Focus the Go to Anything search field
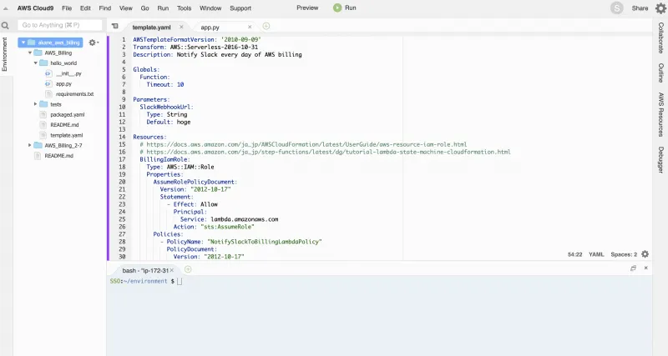This screenshot has height=356, width=668. click(x=58, y=26)
